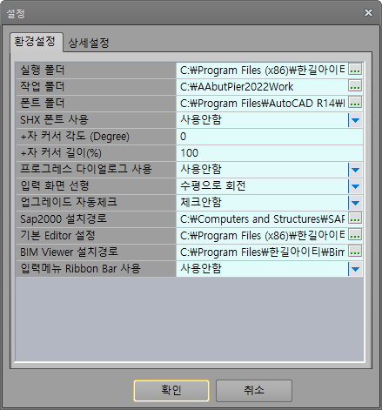The height and width of the screenshot is (410, 382).
Task: Select the 환경설정 tab
Action: coord(36,42)
